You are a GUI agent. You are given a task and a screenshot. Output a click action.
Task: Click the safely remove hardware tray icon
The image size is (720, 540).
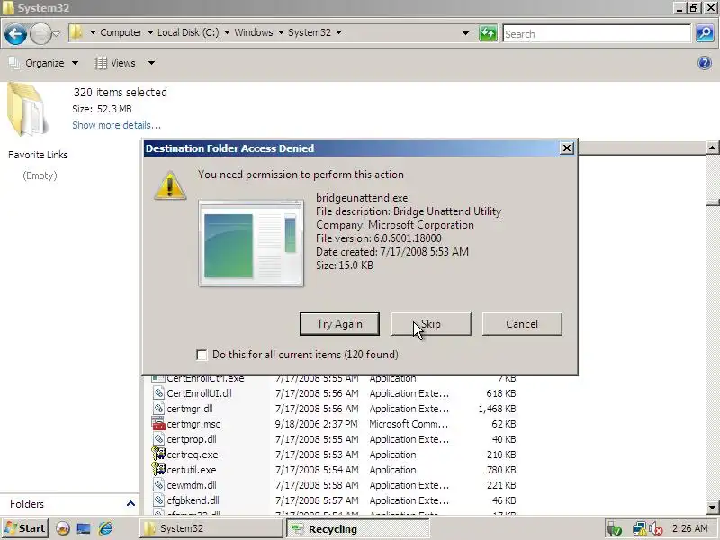pos(615,529)
